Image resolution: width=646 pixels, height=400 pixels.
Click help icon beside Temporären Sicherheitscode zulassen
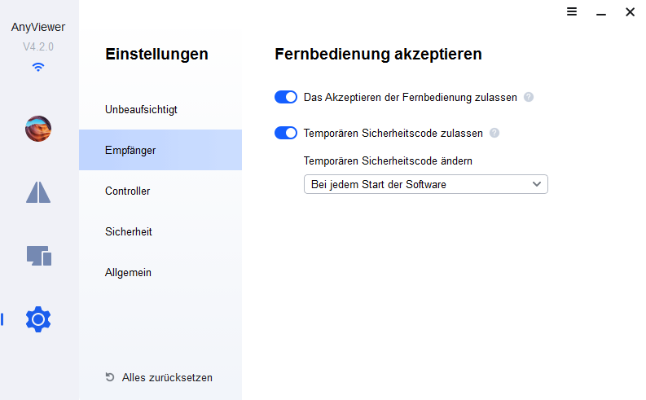coord(494,133)
